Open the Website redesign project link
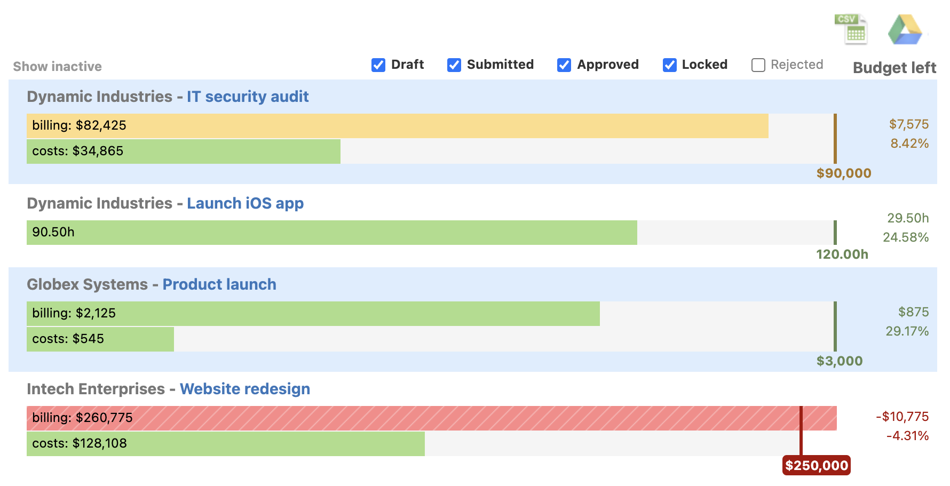 [x=245, y=389]
